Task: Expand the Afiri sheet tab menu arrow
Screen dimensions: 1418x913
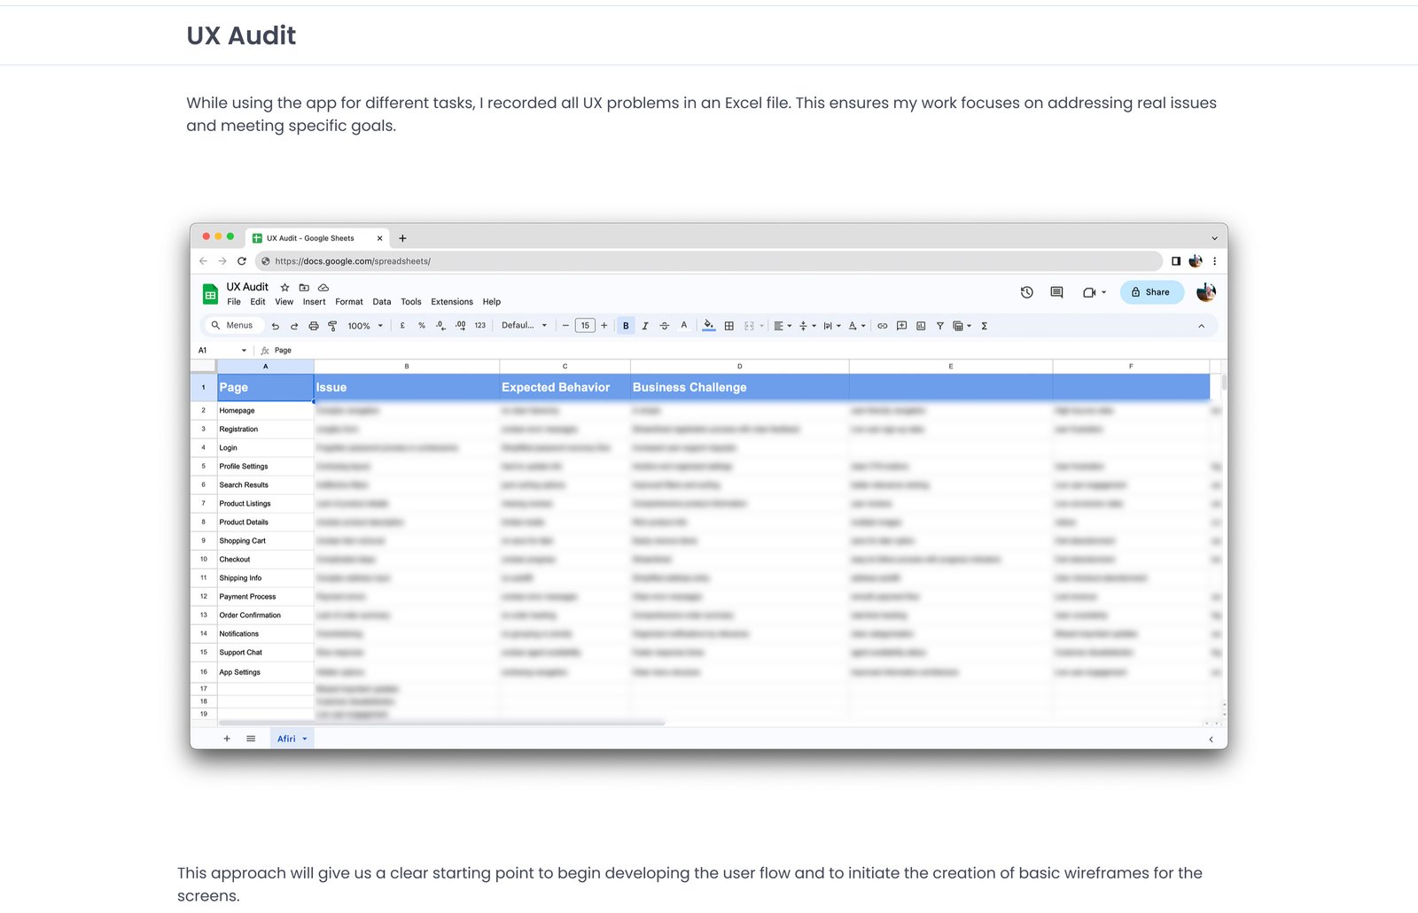Action: pyautogui.click(x=305, y=739)
